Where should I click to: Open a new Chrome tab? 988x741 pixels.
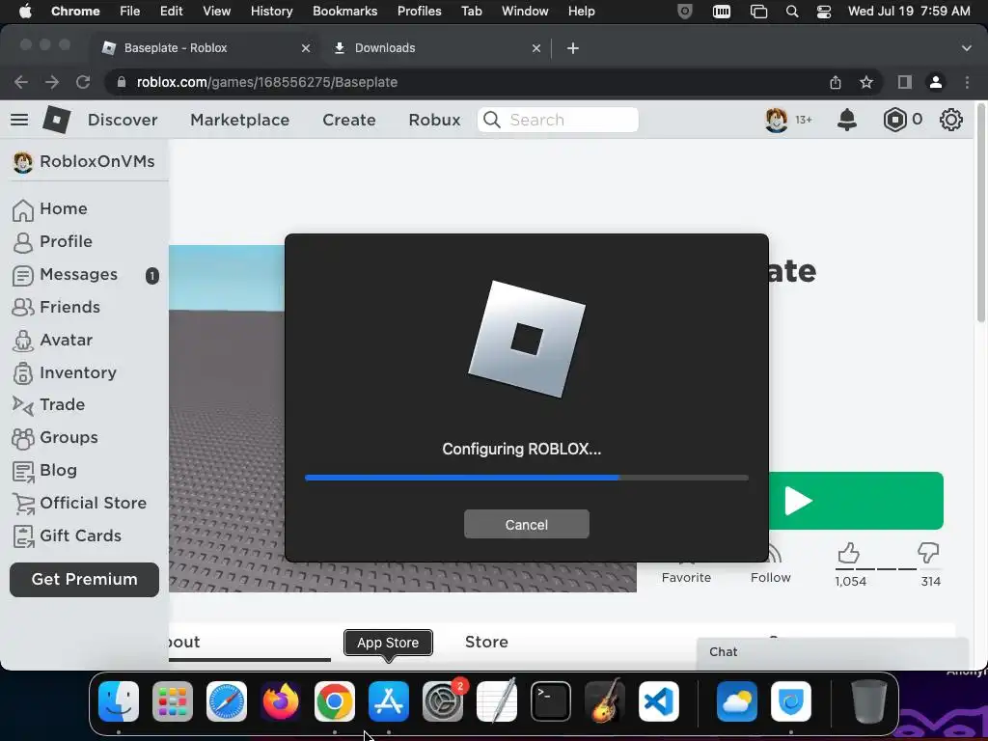[573, 48]
